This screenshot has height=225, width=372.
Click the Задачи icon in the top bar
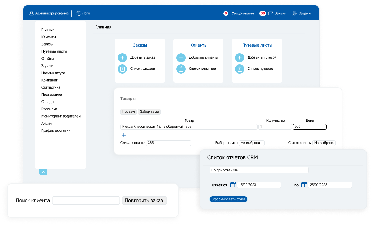(294, 13)
